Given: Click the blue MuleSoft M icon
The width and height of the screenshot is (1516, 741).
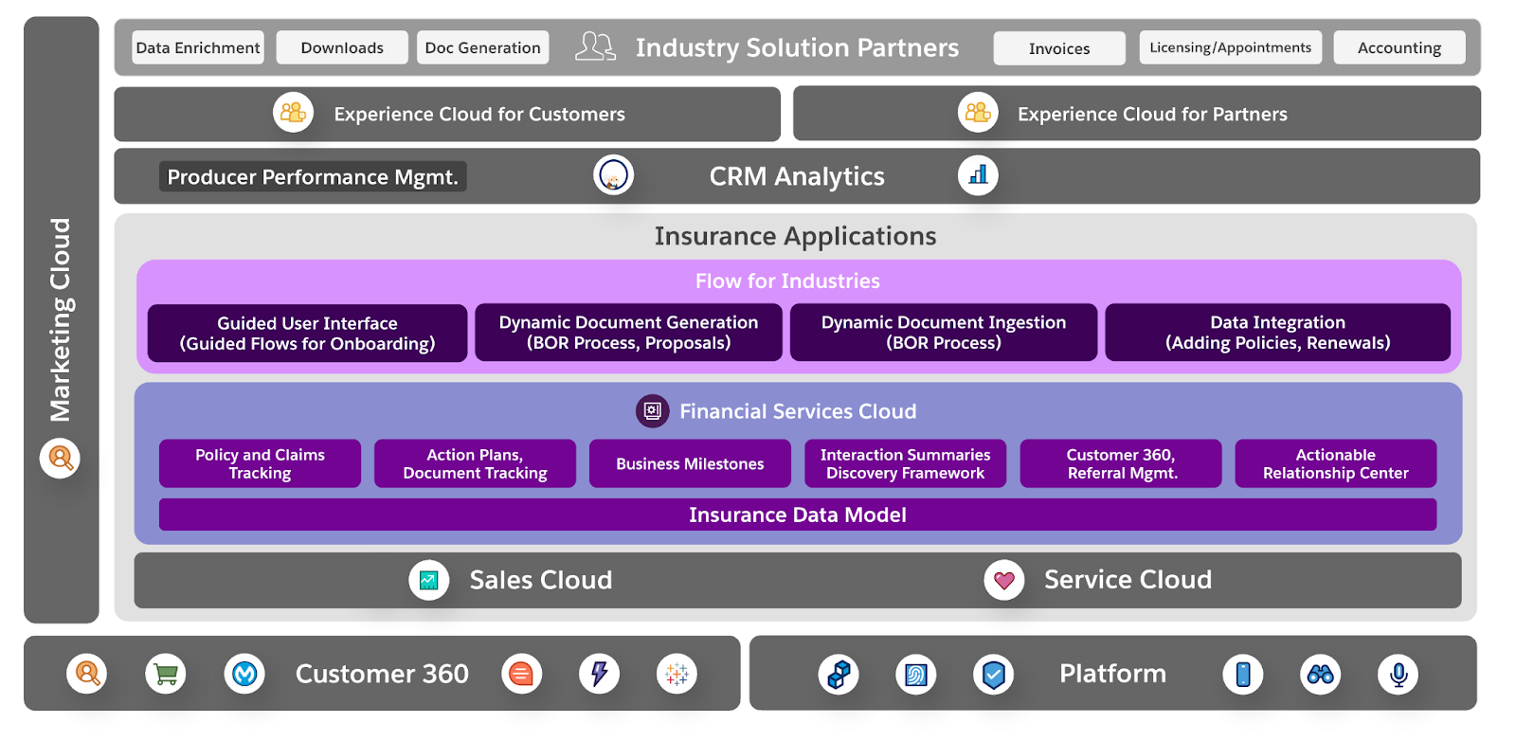Looking at the screenshot, I should point(244,674).
